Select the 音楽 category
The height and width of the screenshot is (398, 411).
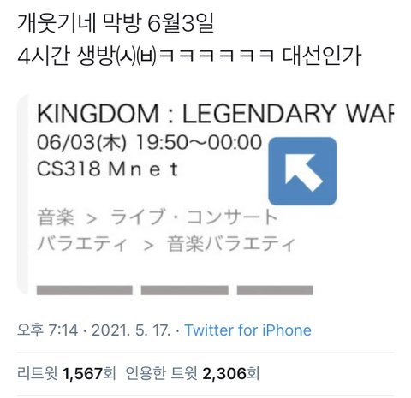coord(56,217)
